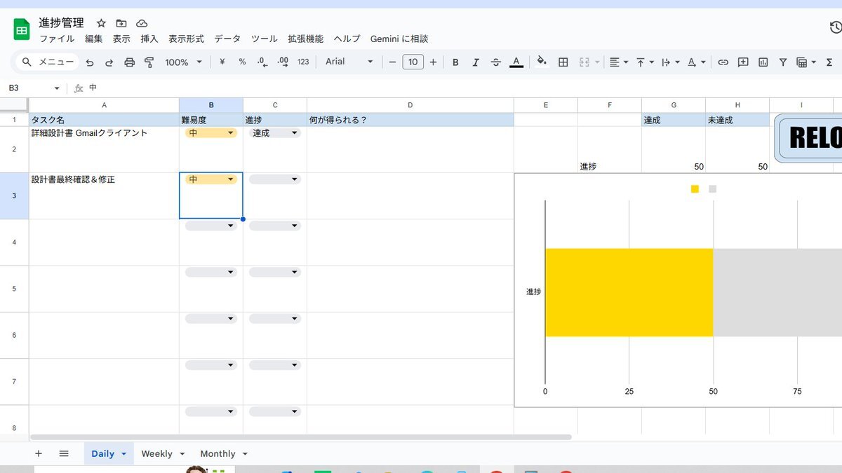Toggle italic formatting
The image size is (842, 473).
[476, 62]
